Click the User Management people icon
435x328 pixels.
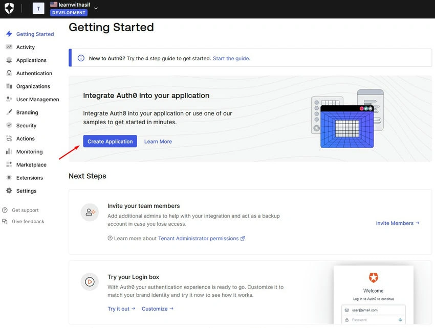point(9,99)
